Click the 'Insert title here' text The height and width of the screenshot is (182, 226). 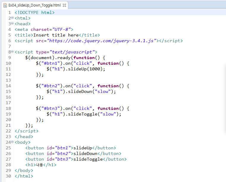point(56,35)
